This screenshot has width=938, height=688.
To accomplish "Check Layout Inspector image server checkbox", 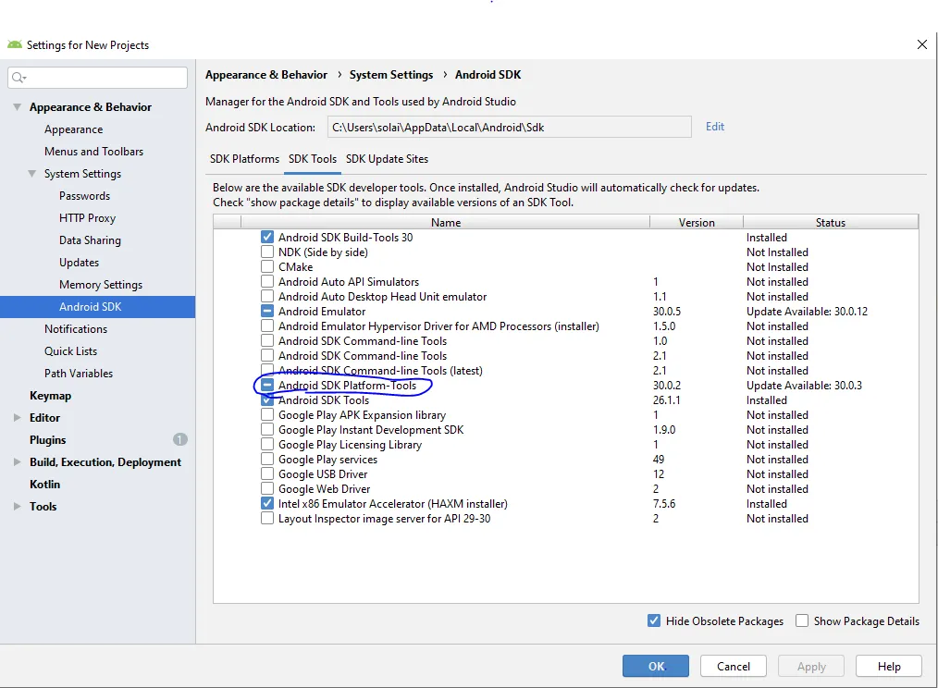I will (267, 519).
